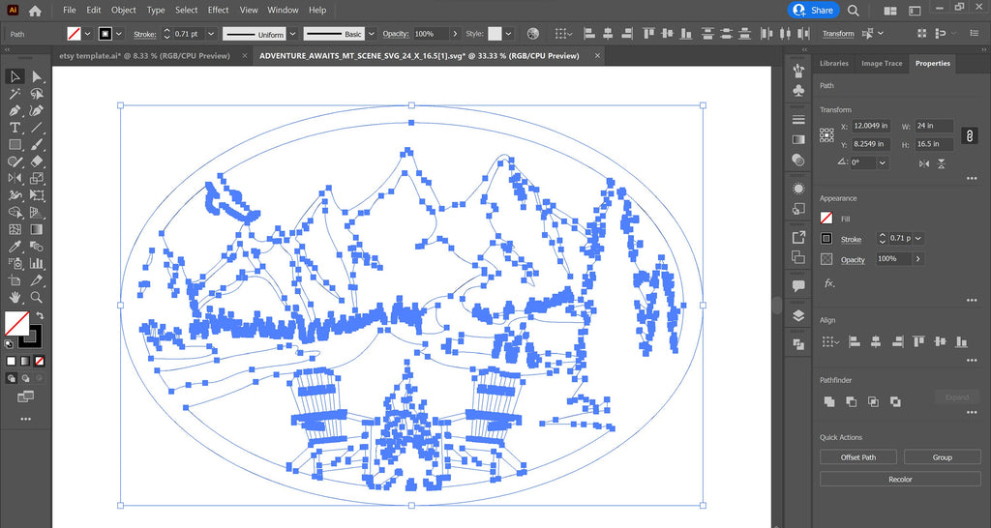
Task: Enable Draw Behind mode
Action: (25, 378)
